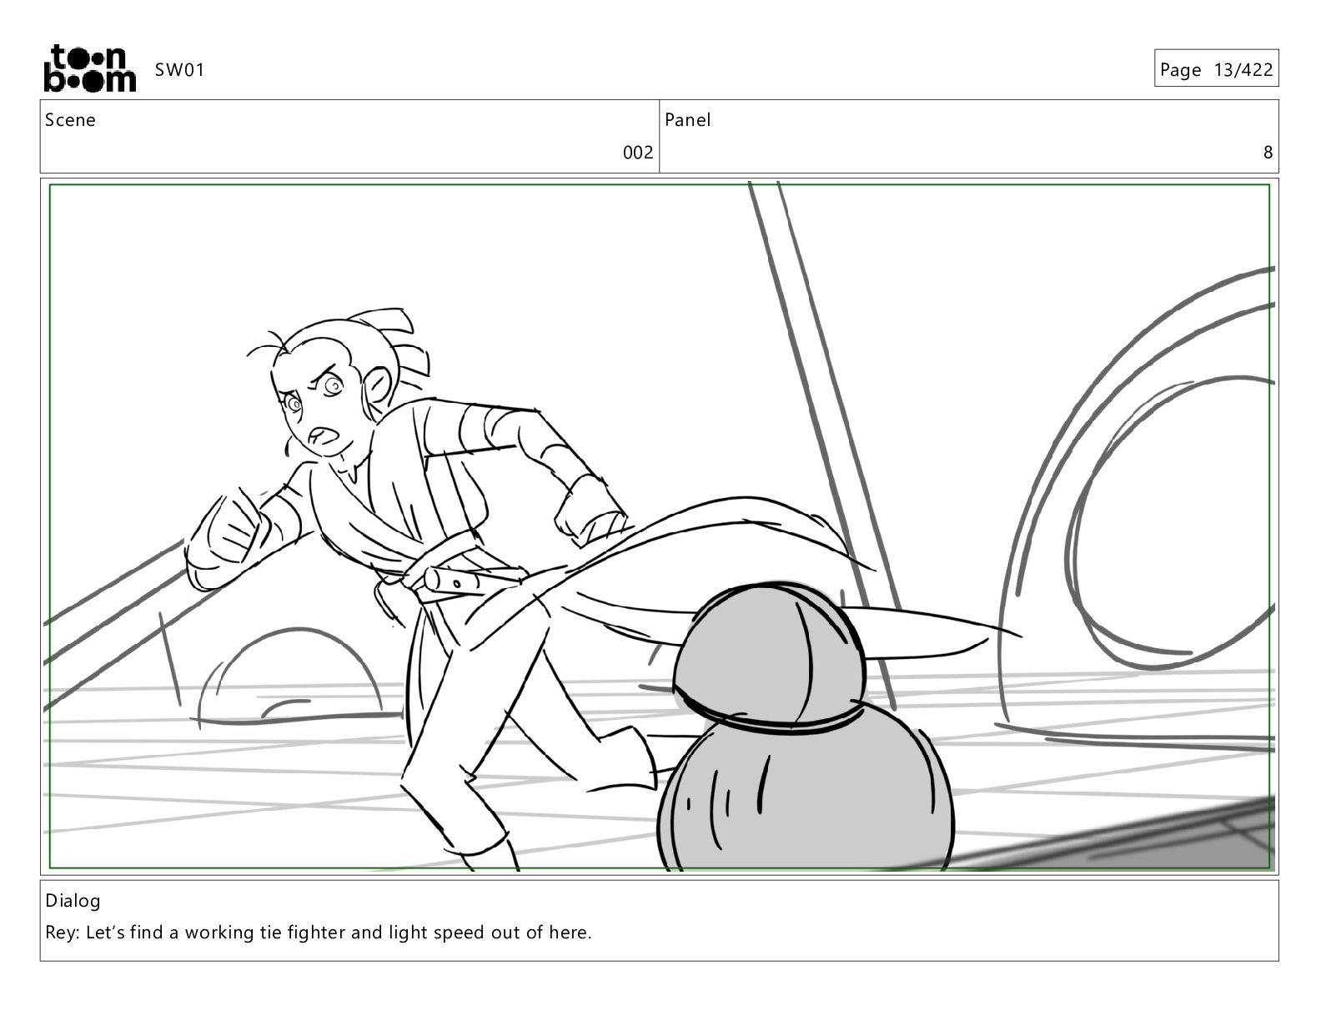Click the Scene label
The width and height of the screenshot is (1321, 1021).
[x=70, y=120]
